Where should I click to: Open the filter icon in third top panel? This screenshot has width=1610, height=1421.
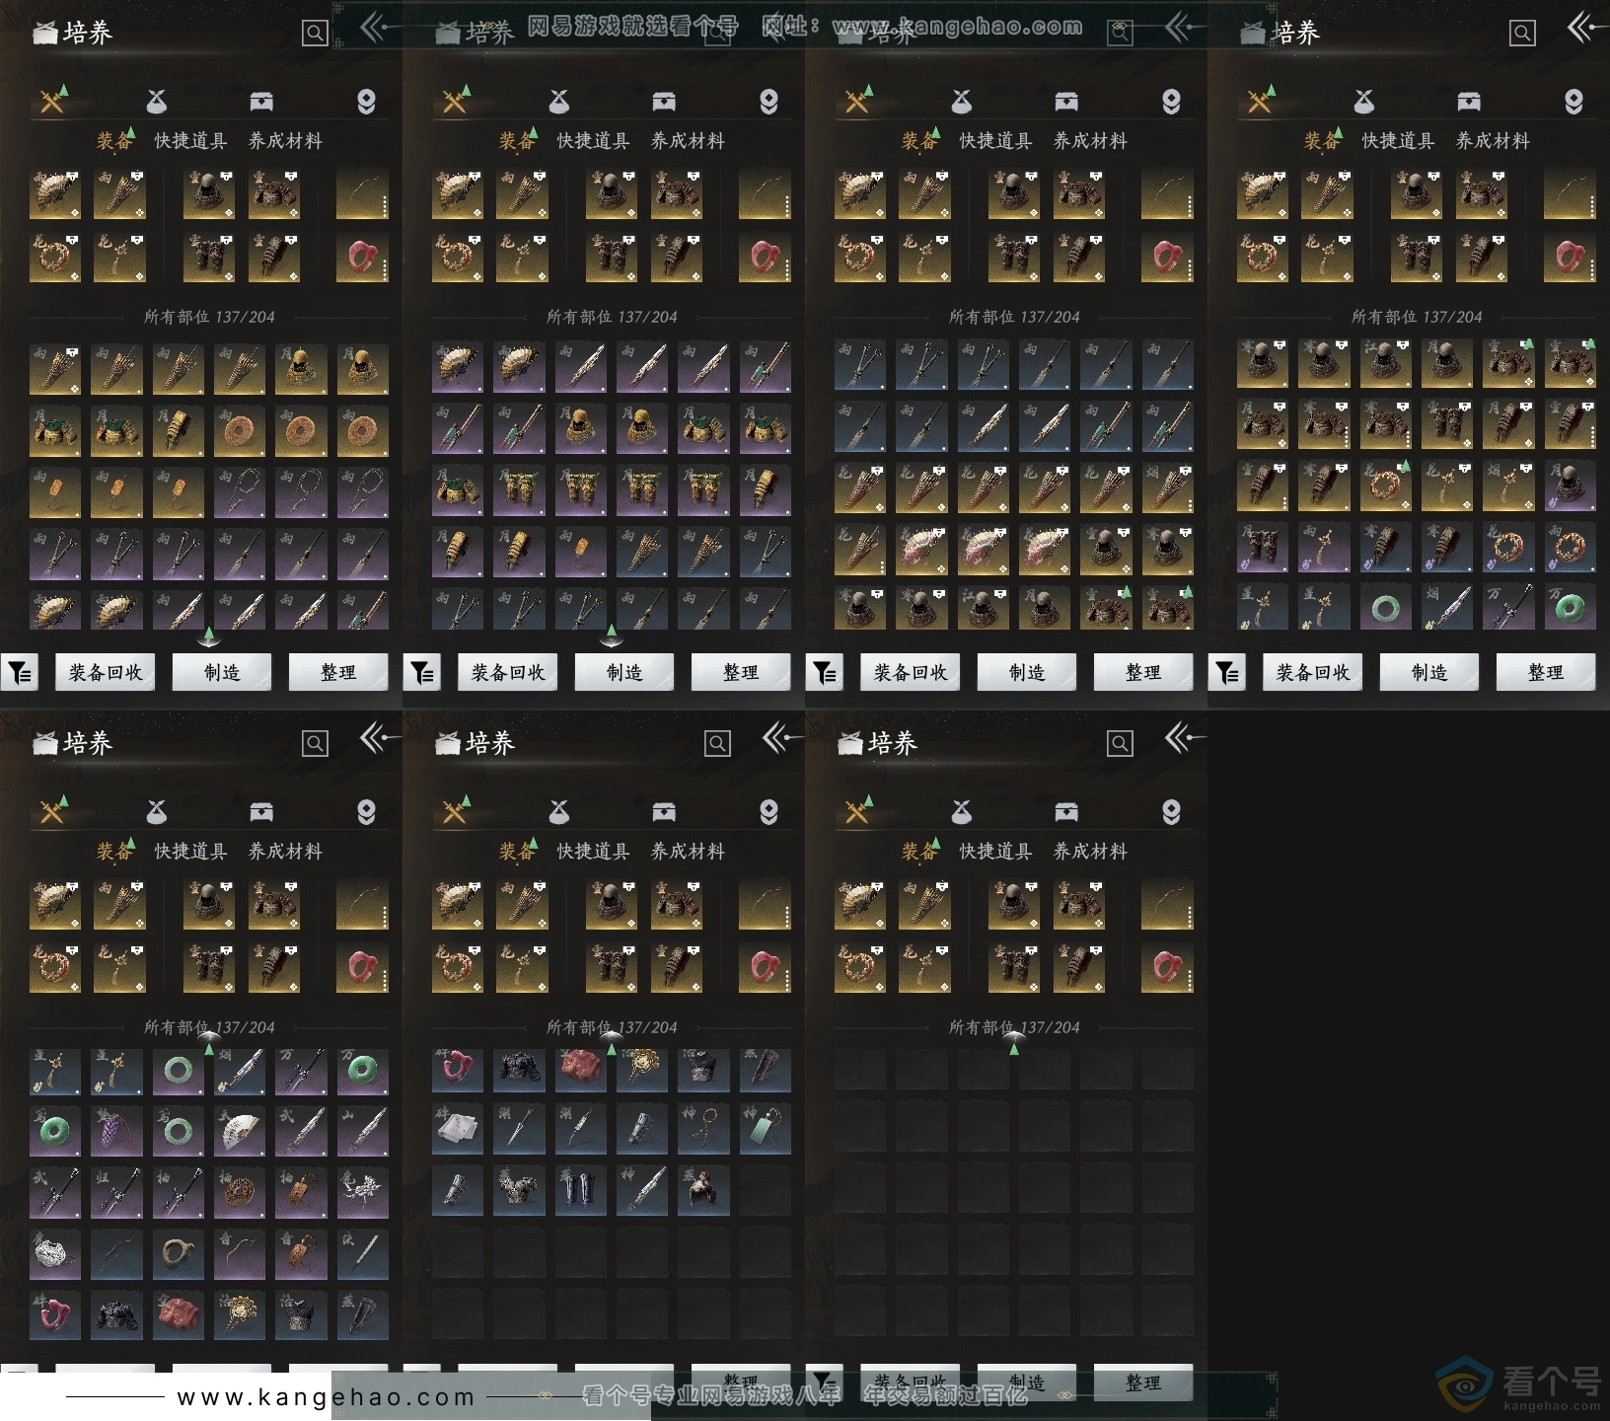point(825,672)
